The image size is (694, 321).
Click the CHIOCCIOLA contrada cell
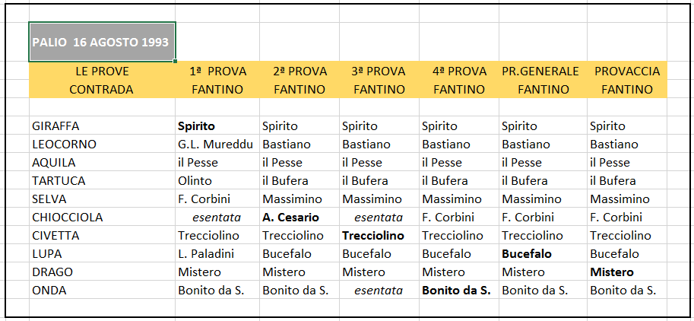(x=103, y=218)
